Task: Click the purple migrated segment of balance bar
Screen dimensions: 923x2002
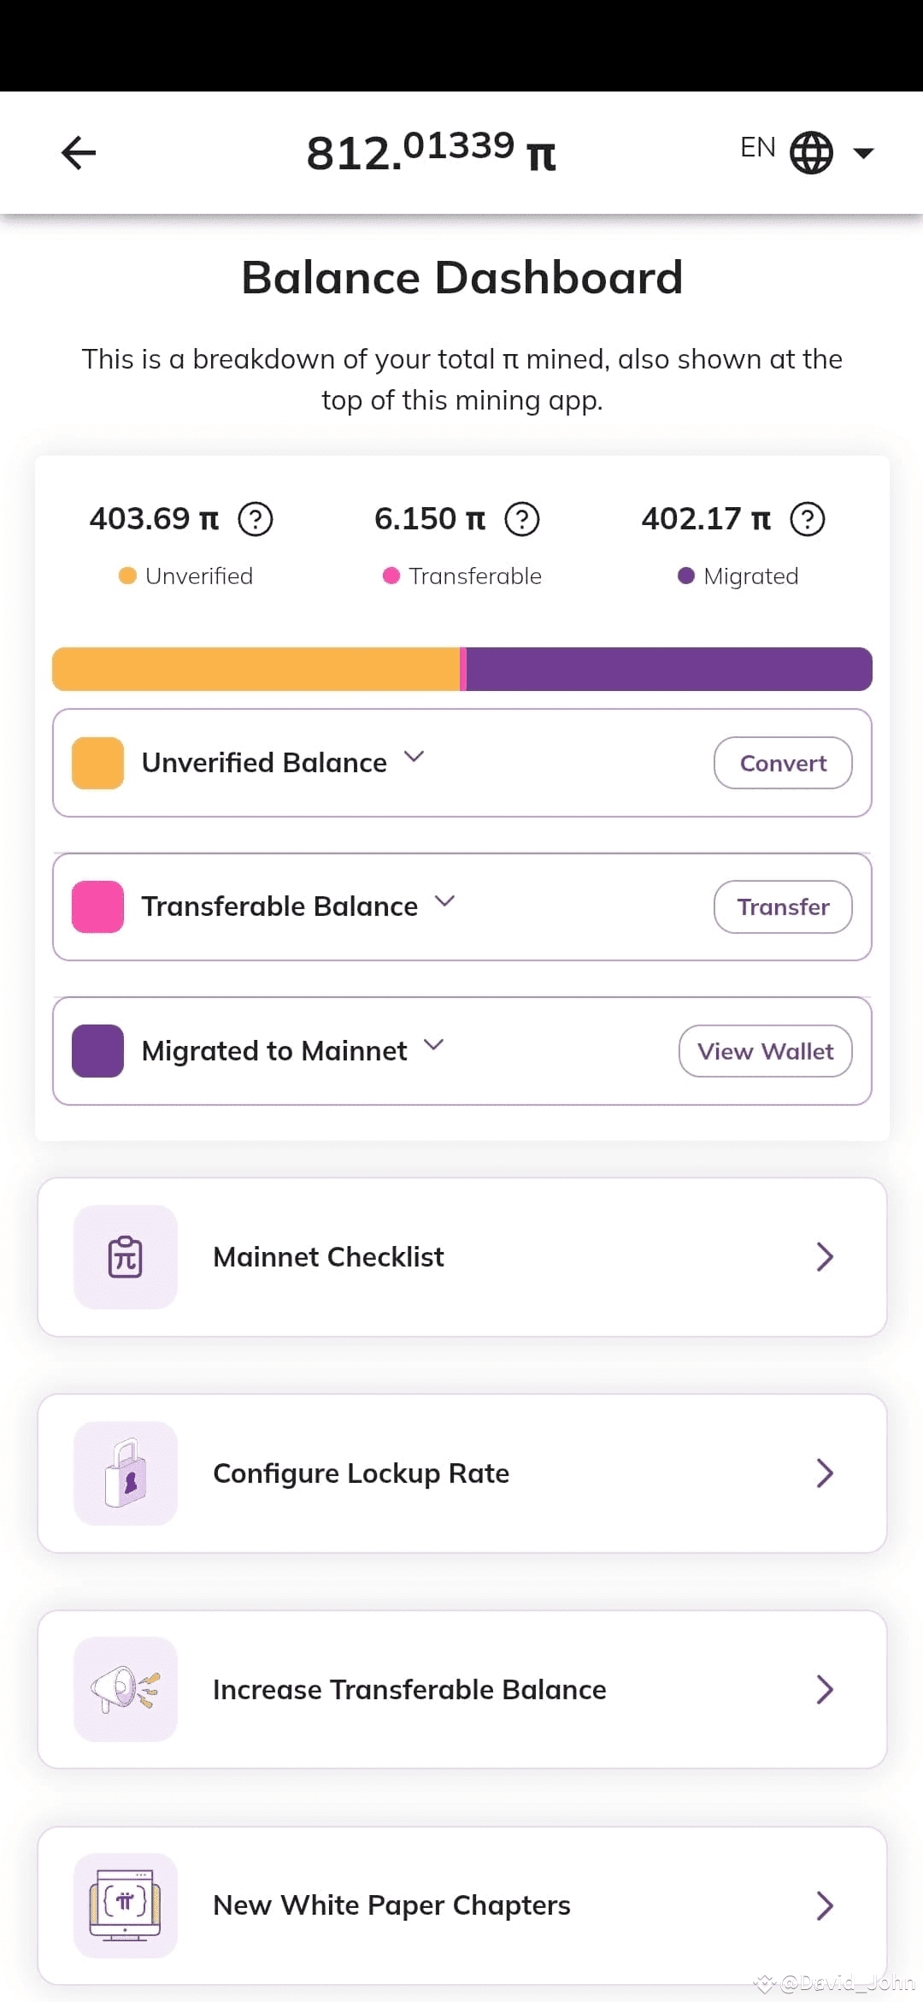Action: point(668,669)
